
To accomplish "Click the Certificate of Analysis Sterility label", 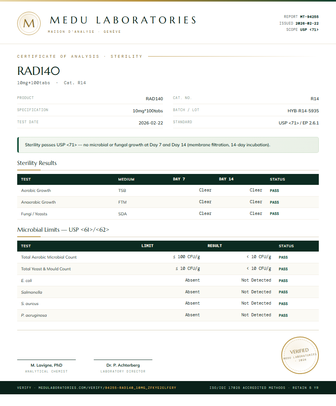I will click(80, 57).
